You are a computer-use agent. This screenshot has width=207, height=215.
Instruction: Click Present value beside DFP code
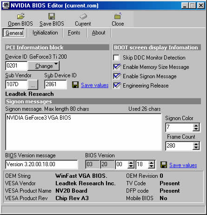[x=170, y=191]
